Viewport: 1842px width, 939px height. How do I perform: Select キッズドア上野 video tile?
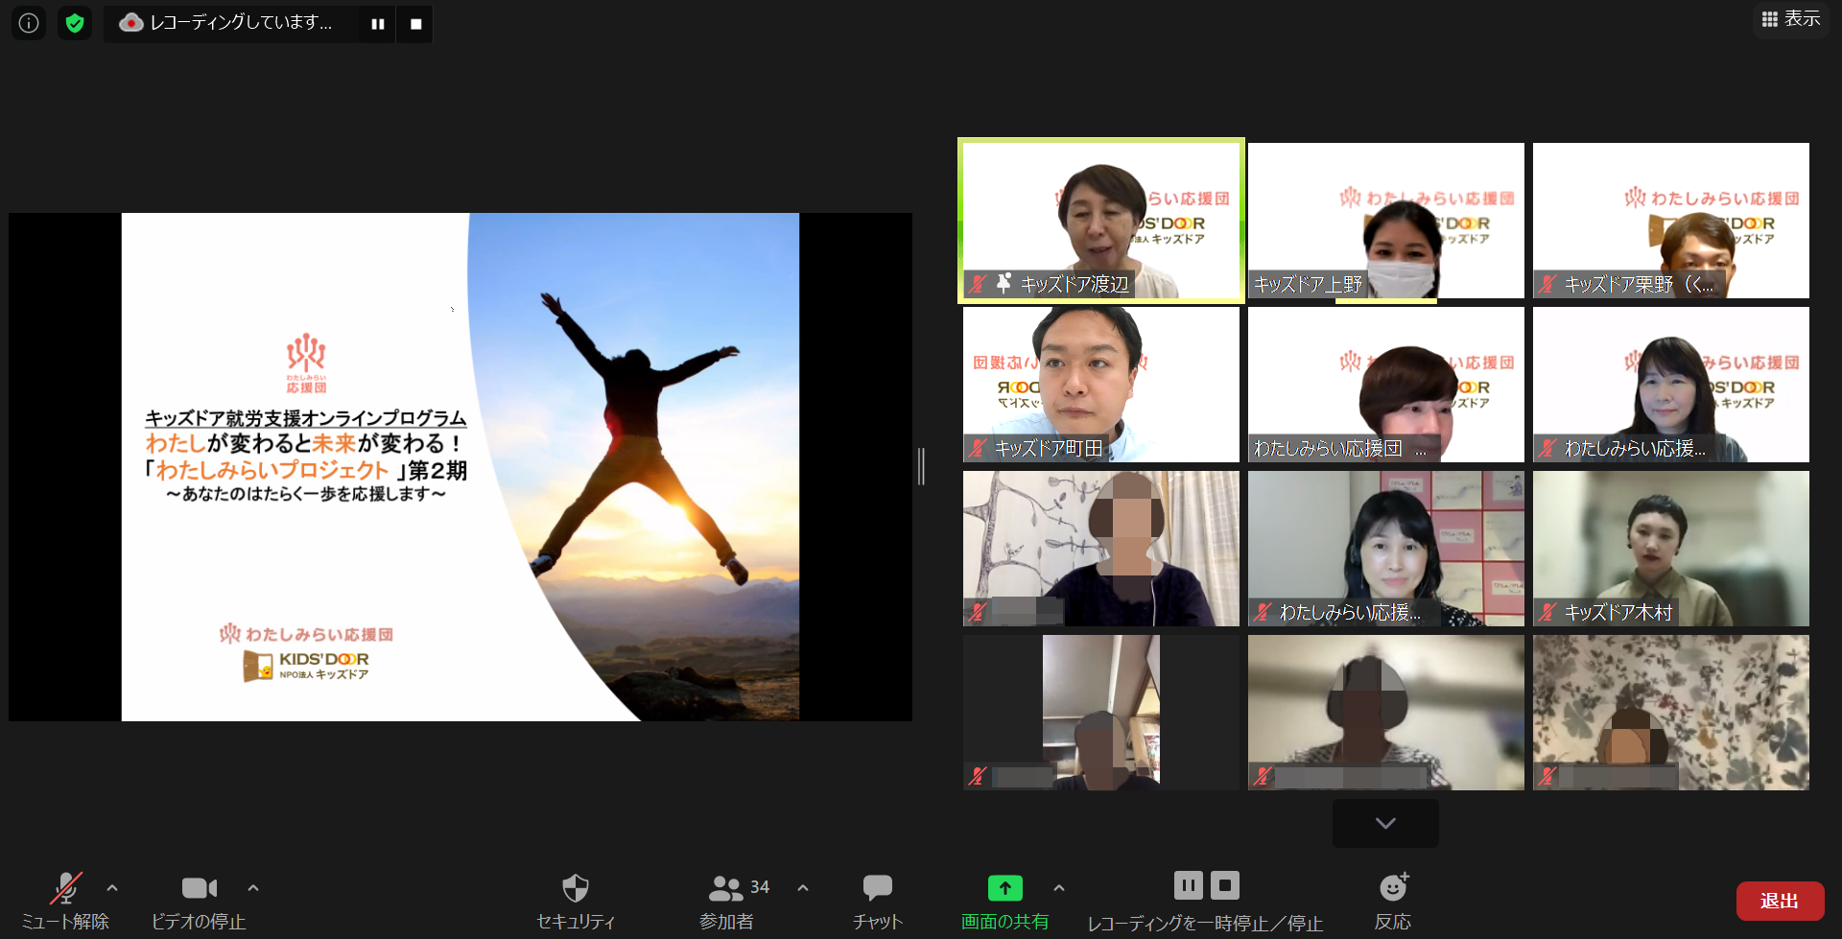tap(1386, 221)
